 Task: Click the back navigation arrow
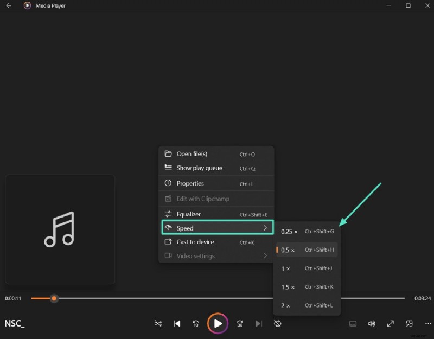(9, 5)
